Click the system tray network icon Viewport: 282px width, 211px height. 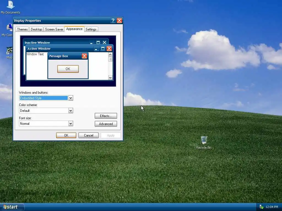click(x=261, y=207)
